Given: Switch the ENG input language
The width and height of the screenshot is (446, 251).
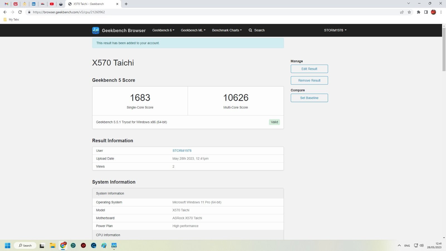Looking at the screenshot, I should point(407,245).
